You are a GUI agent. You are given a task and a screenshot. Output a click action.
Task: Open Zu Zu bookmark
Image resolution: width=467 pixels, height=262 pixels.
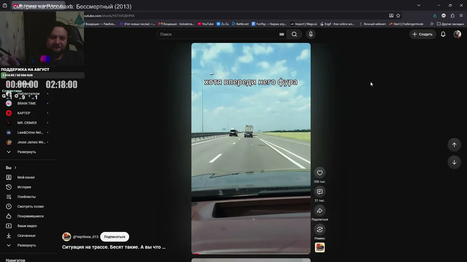tap(223, 24)
